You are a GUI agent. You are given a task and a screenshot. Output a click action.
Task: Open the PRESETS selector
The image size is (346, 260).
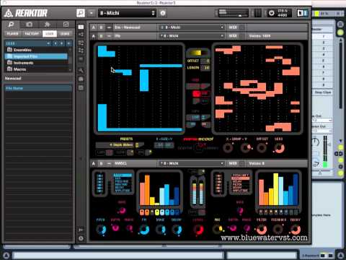120,145
